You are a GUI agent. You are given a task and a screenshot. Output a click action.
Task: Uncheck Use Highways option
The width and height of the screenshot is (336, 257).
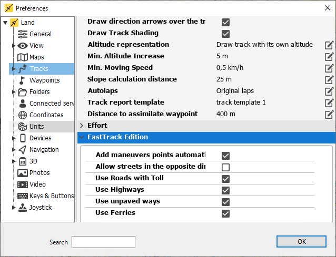pos(225,190)
